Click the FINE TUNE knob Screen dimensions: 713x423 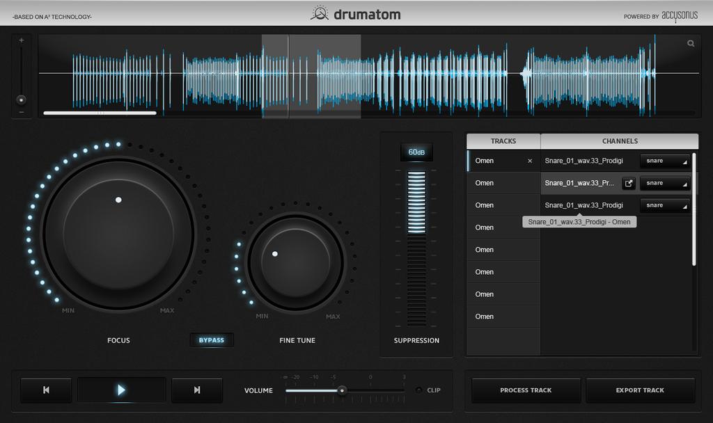click(295, 263)
